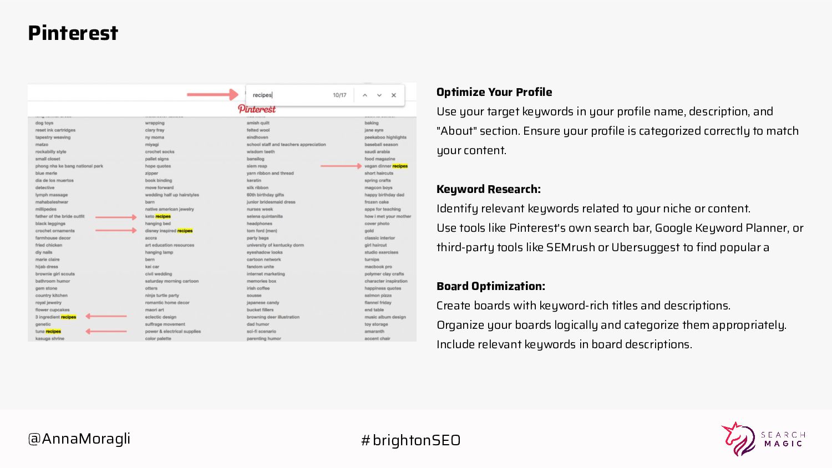Image resolution: width=832 pixels, height=468 pixels.
Task: Click 'browning deer illustration' entry
Action: (x=273, y=317)
